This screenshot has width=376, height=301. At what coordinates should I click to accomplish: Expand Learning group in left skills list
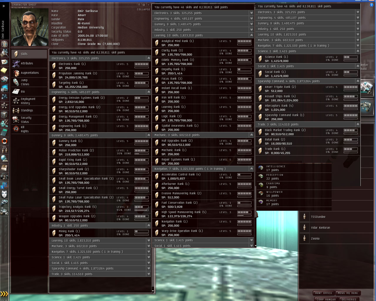pos(149,240)
